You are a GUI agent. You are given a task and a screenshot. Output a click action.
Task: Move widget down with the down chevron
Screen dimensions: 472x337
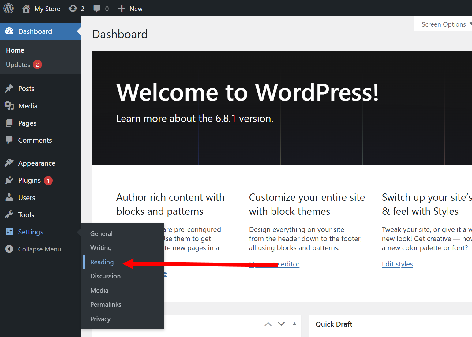click(281, 324)
